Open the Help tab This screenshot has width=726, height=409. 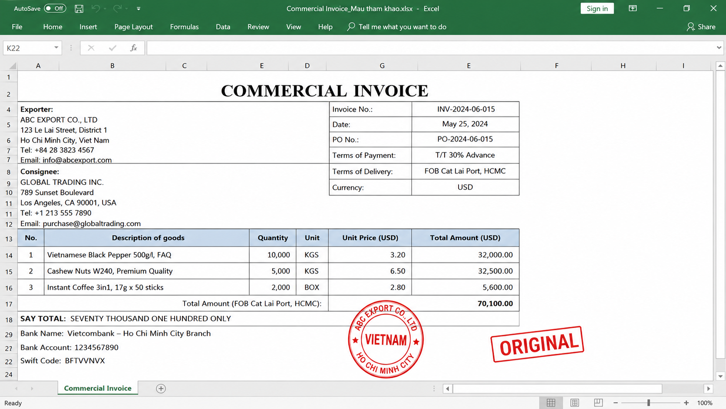pyautogui.click(x=325, y=27)
